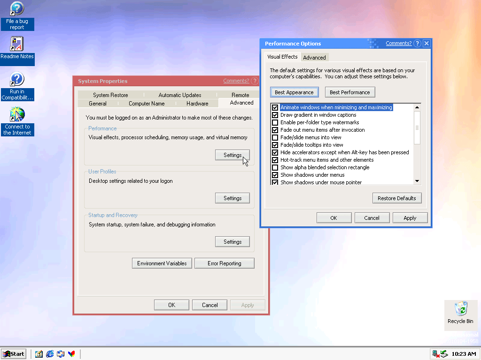Open the Environment Variables dialog
The height and width of the screenshot is (360, 481).
(x=162, y=263)
